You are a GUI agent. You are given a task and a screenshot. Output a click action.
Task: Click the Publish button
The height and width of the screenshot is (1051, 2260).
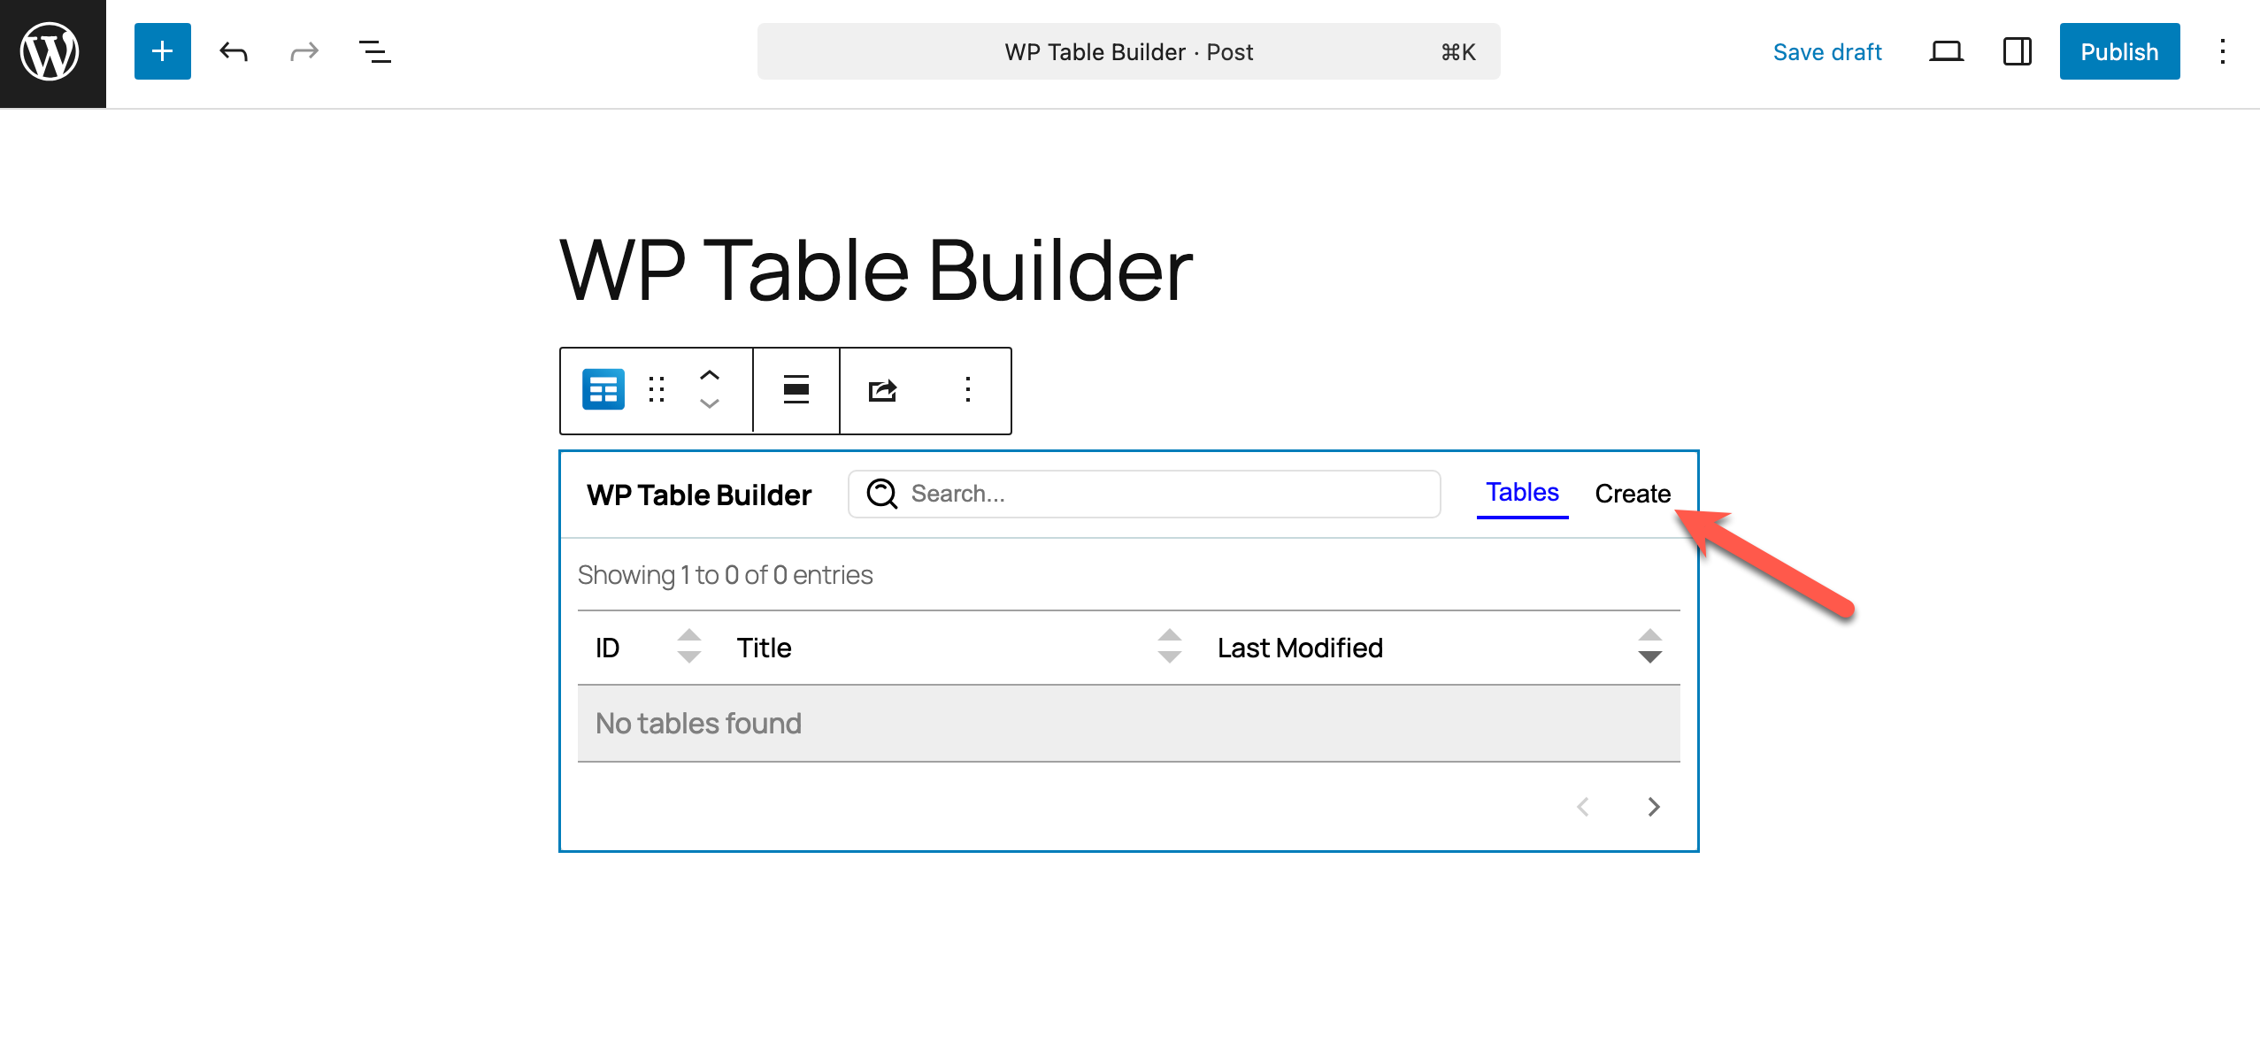2118,52
